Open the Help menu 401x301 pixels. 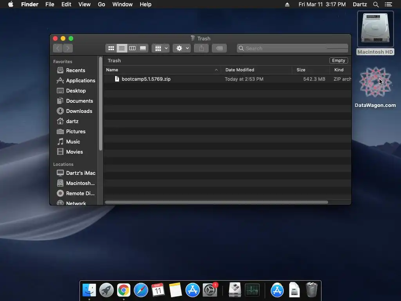(x=146, y=4)
